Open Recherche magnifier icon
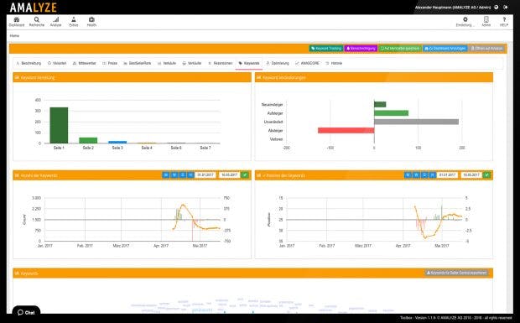Screen dimensions: 520x323 pos(36,22)
